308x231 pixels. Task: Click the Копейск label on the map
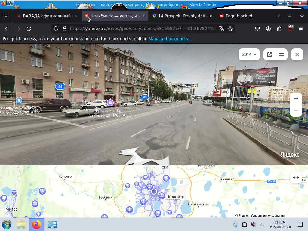(x=176, y=197)
